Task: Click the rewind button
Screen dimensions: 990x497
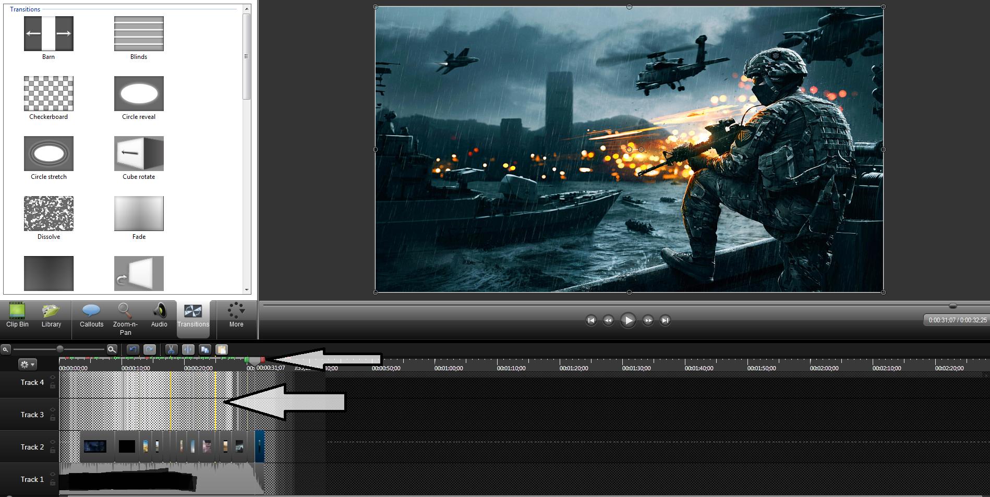Action: 608,320
